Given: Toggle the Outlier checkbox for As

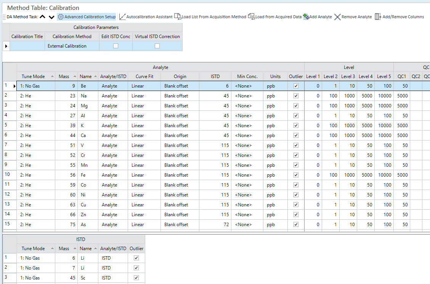Looking at the screenshot, I should (x=296, y=225).
